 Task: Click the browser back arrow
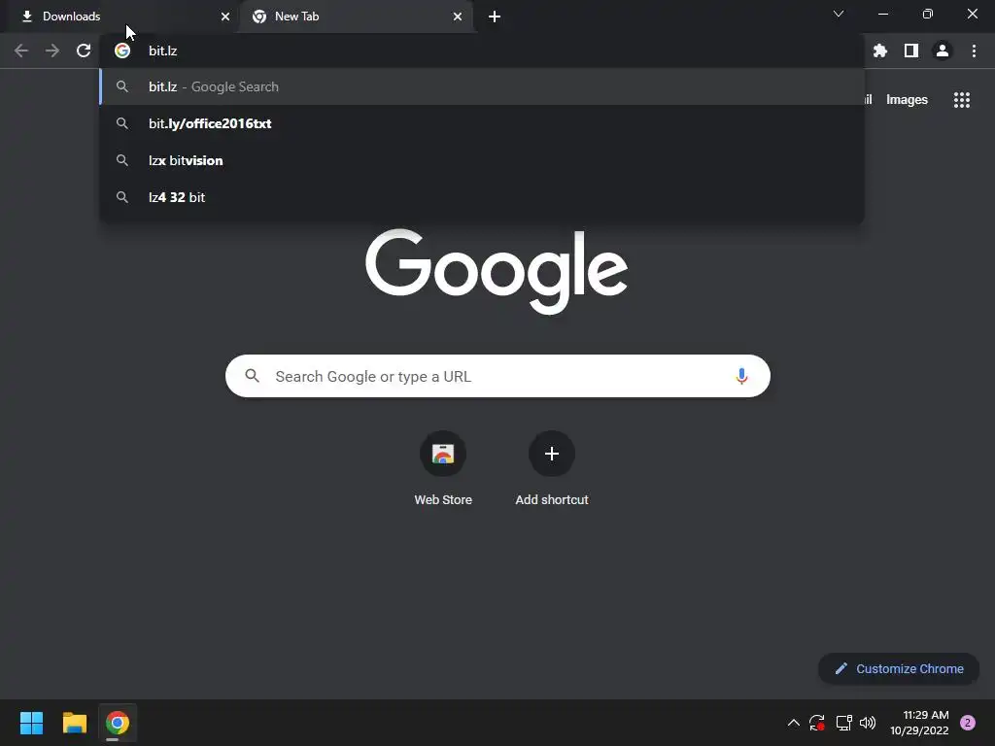tap(21, 51)
